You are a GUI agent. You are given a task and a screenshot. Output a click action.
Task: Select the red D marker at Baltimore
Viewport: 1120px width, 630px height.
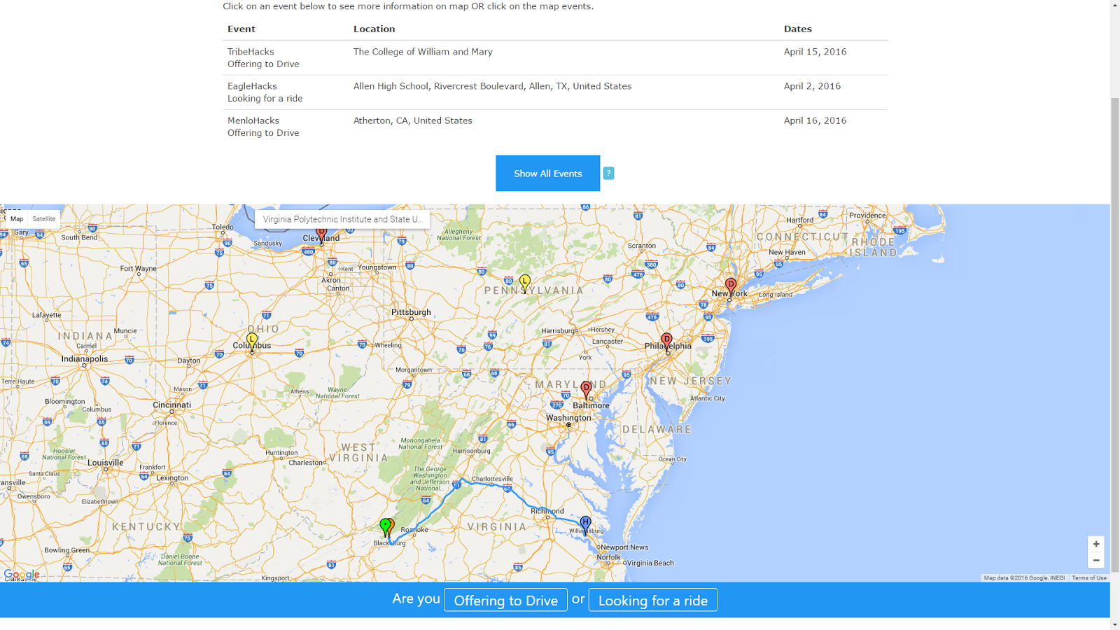tap(587, 390)
